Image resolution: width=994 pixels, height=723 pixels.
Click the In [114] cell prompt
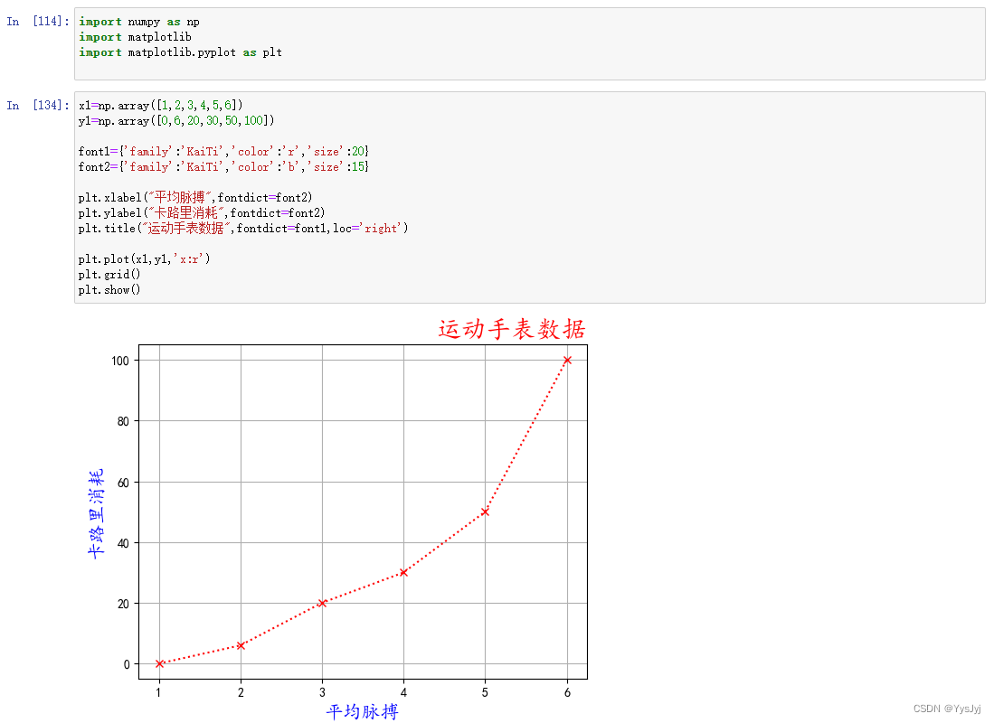[x=37, y=22]
